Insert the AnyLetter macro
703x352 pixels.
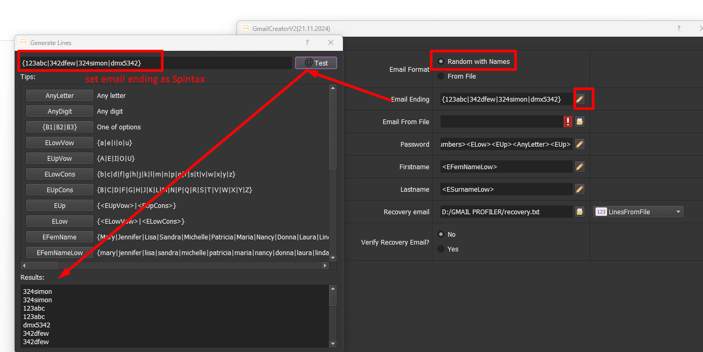coord(60,96)
